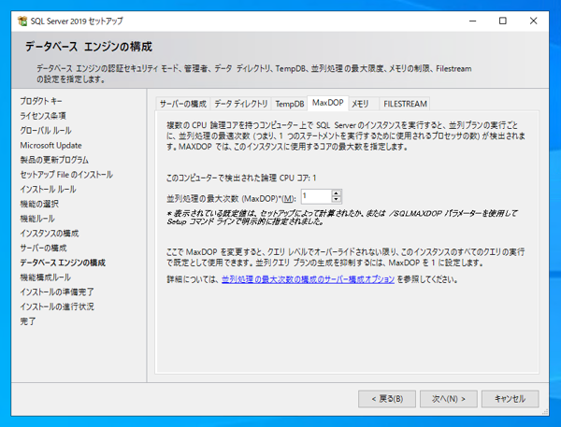Click the MaxDOP value input field
This screenshot has width=561, height=427.
click(316, 196)
